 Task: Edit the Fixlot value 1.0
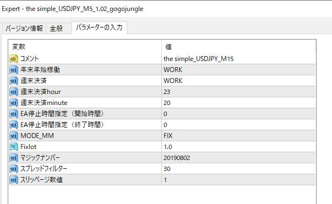(x=238, y=147)
